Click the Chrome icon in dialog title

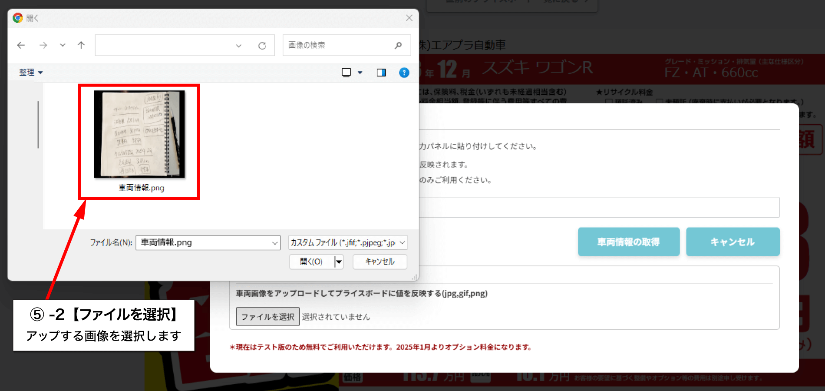(18, 18)
